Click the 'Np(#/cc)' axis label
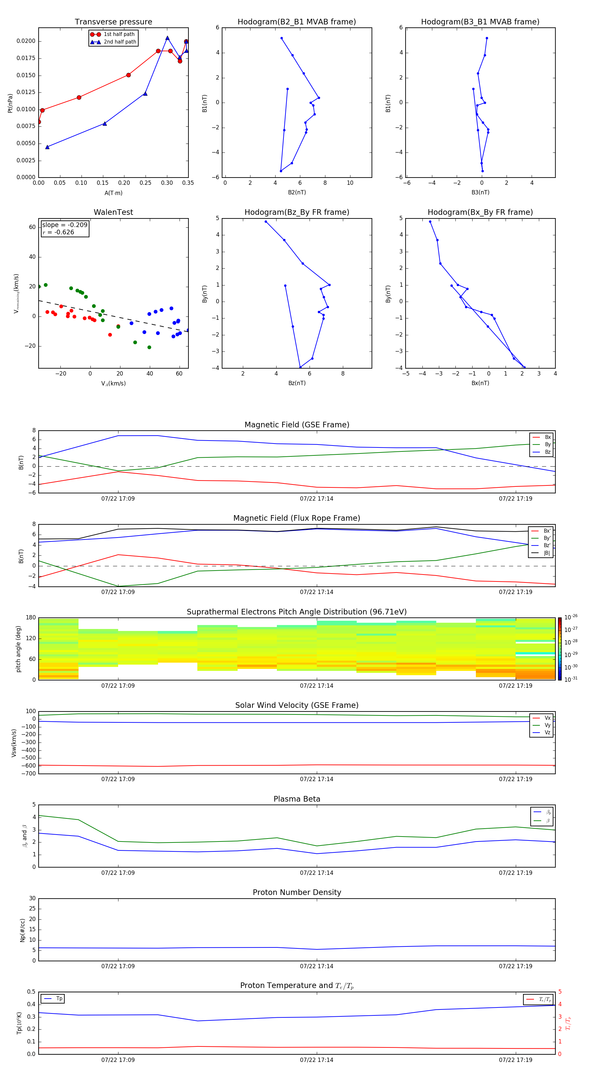The image size is (594, 1089). [x=22, y=930]
